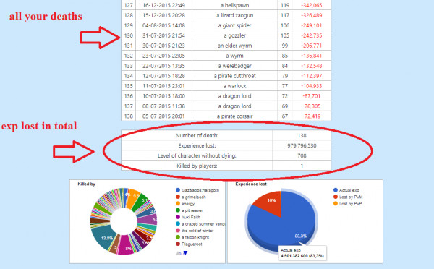Click the Plagueroot legend label

point(192,244)
